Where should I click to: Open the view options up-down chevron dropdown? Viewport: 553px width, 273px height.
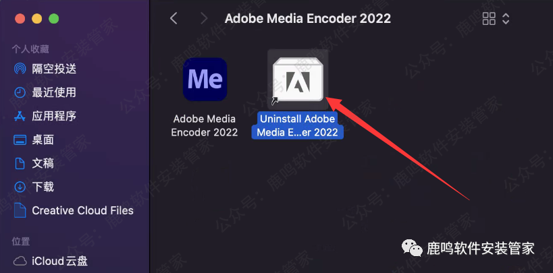[506, 19]
